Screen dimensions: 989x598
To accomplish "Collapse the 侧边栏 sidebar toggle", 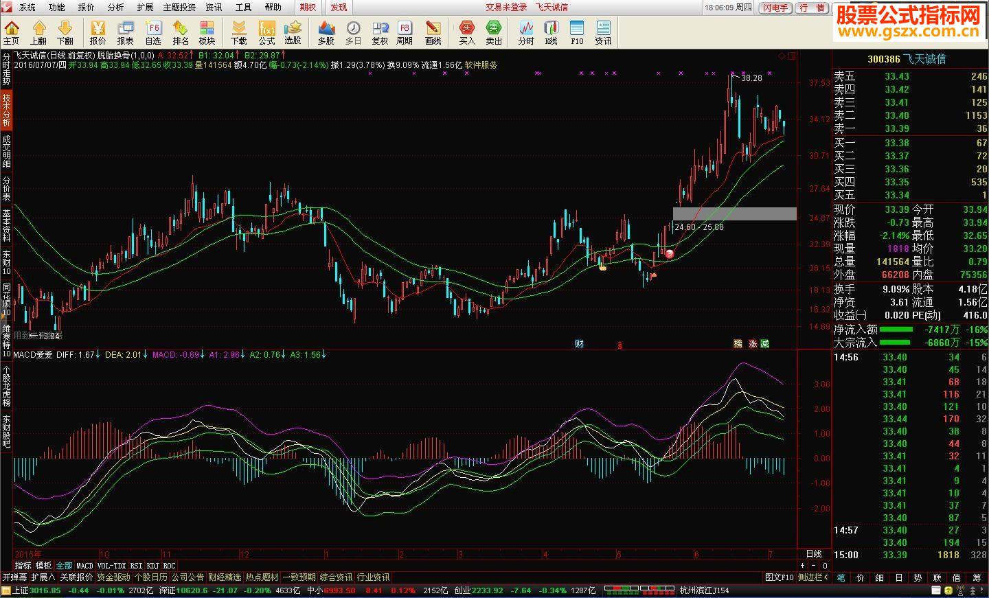I will pos(813,577).
